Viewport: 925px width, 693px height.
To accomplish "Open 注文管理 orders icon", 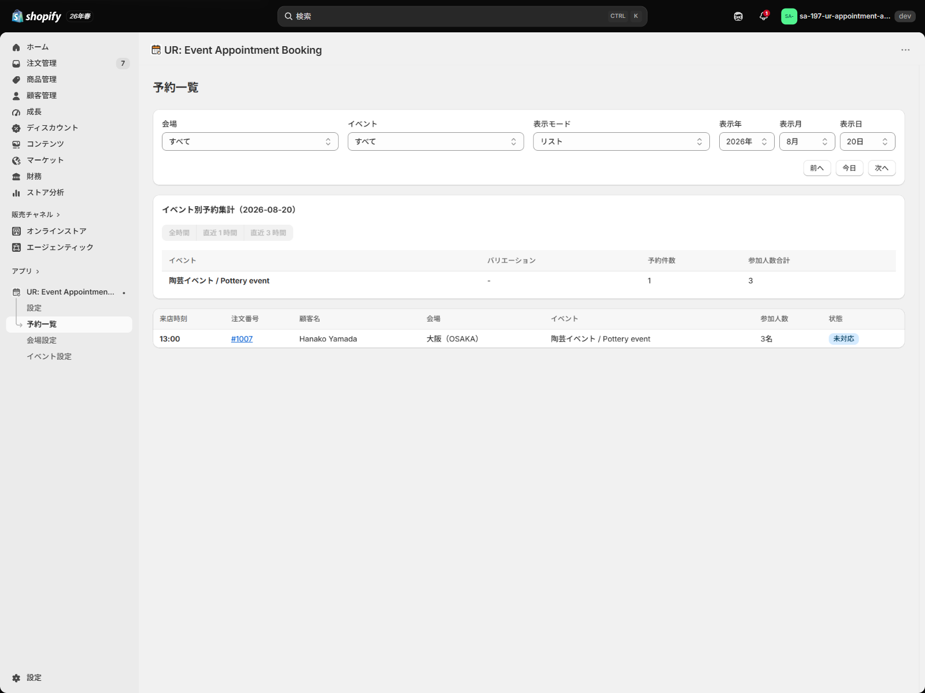I will 16,64.
